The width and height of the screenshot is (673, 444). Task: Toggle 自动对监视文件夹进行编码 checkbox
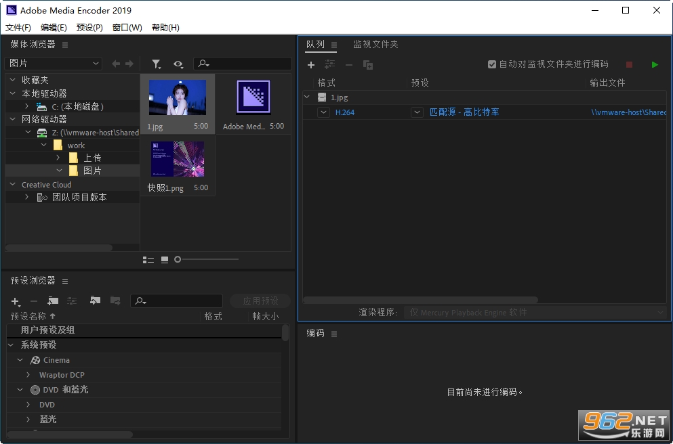click(492, 64)
